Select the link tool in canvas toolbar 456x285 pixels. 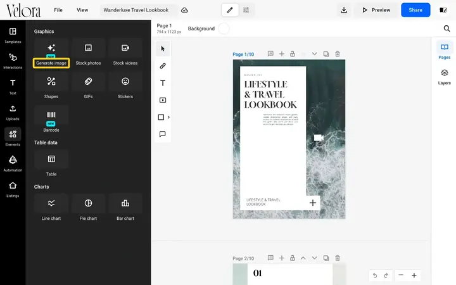tap(163, 66)
